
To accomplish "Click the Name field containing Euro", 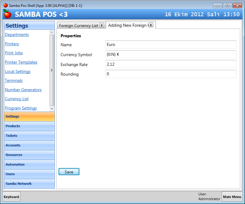I will pos(171,44).
